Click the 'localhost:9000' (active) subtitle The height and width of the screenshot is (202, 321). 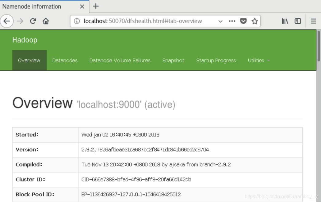[126, 105]
